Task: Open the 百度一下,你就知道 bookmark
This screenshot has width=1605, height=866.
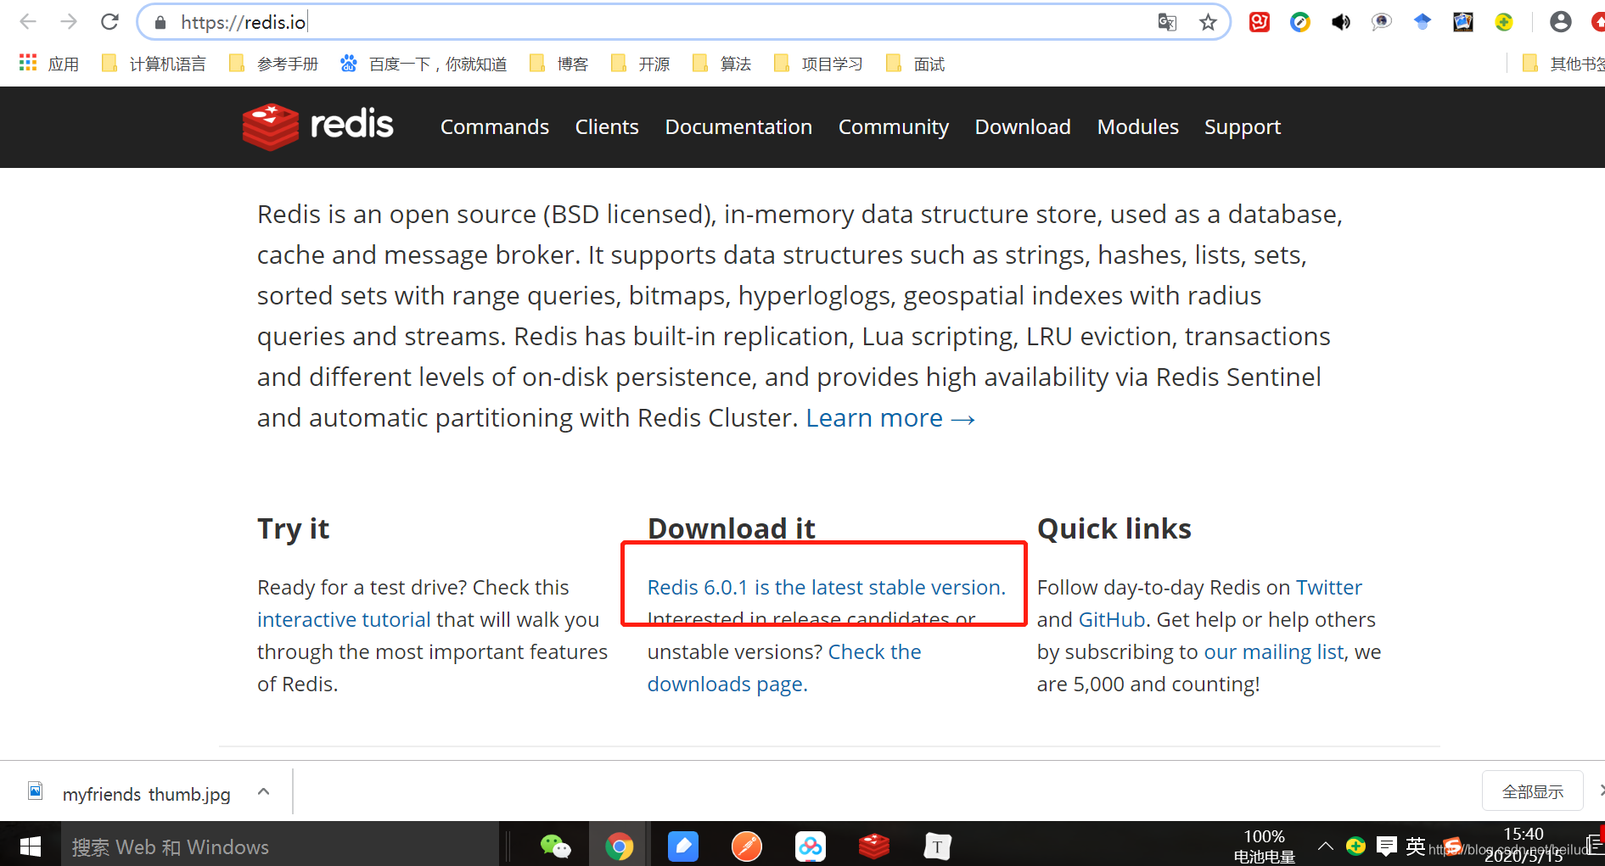Action: [424, 64]
